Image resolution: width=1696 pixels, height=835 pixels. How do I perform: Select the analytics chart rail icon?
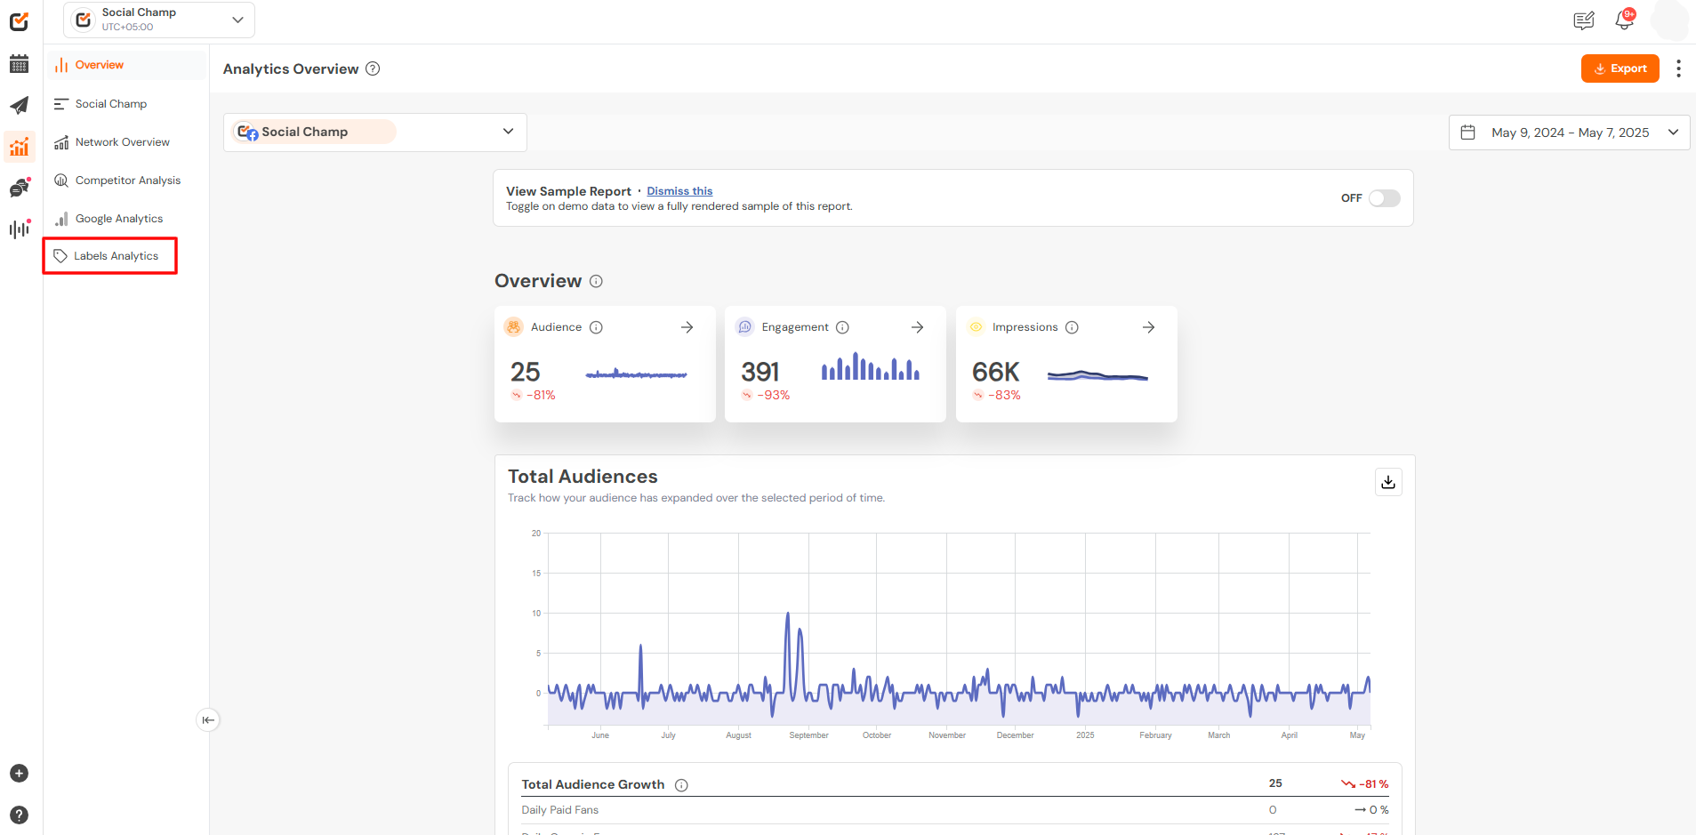click(19, 147)
